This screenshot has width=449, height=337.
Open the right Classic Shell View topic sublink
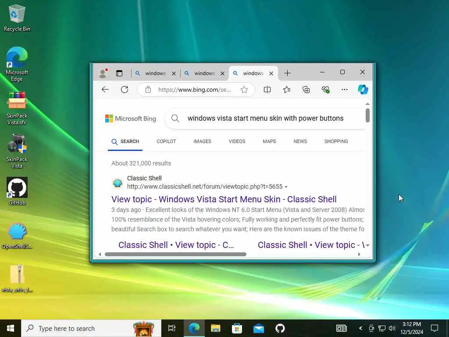coord(311,245)
